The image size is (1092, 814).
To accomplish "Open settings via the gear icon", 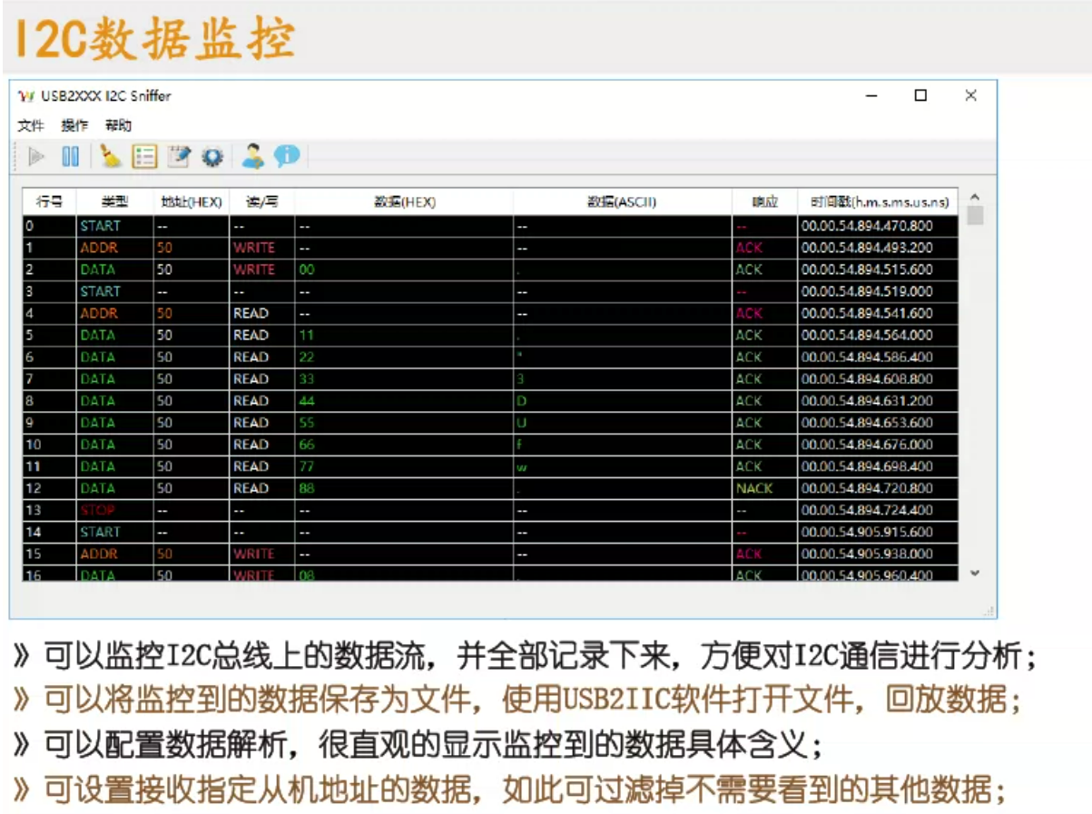I will pyautogui.click(x=212, y=157).
